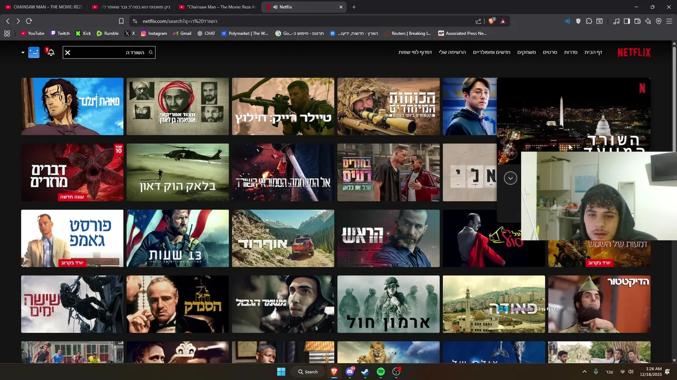
Task: Switch input language עבר indicator
Action: point(609,372)
